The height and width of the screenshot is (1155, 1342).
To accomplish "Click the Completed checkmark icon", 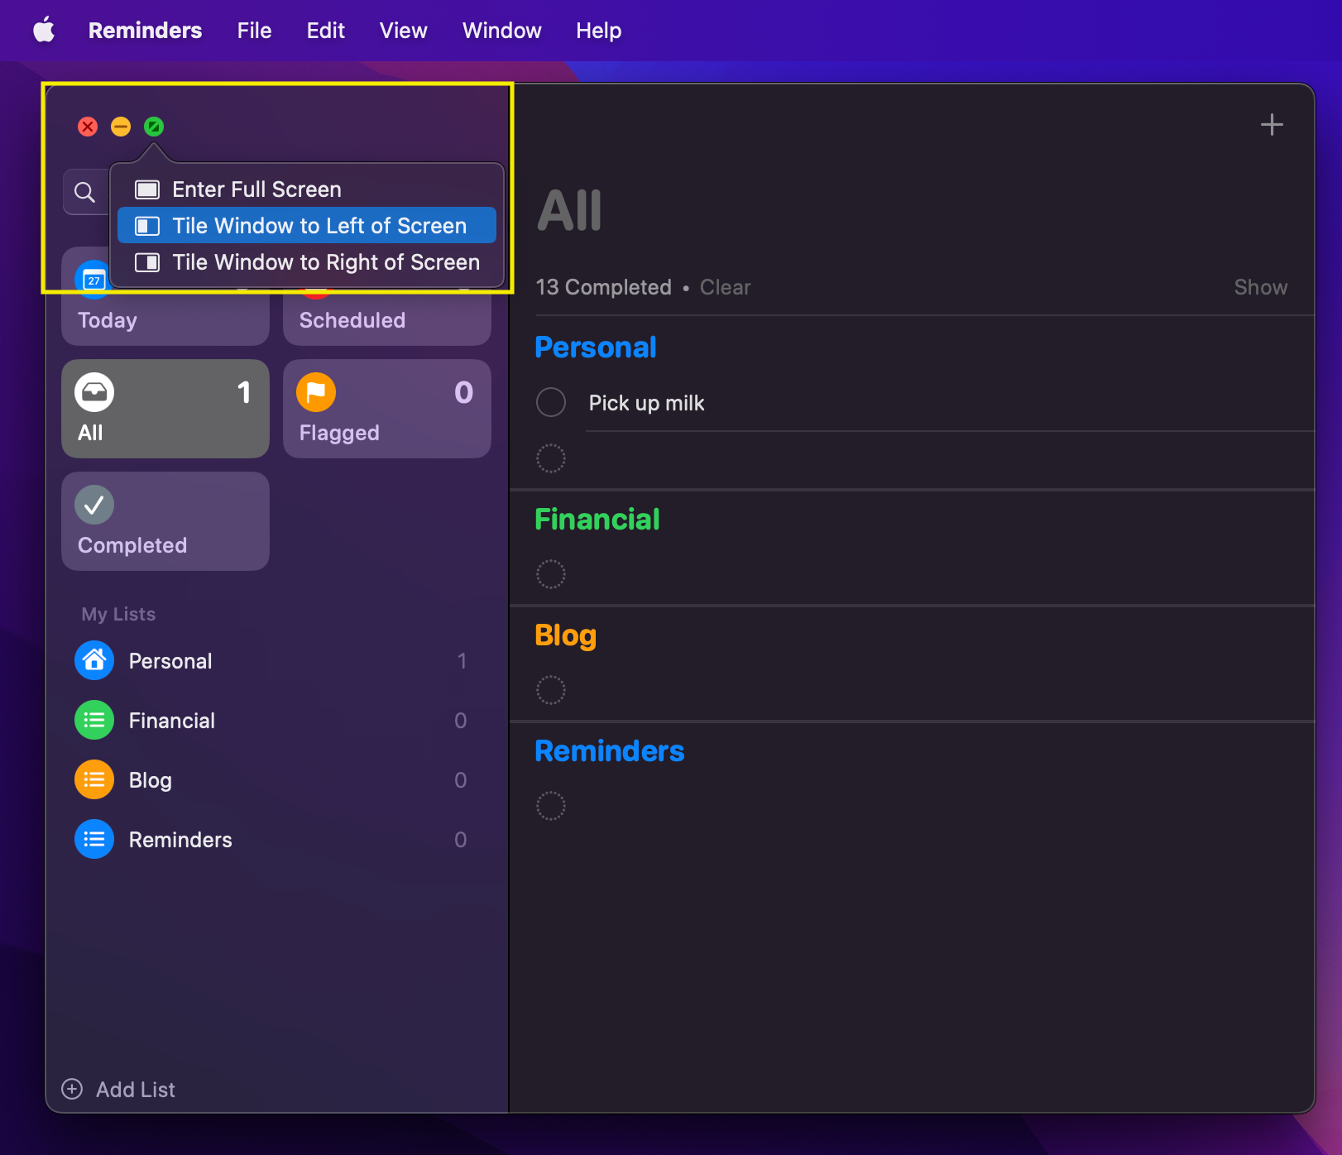I will click(94, 505).
